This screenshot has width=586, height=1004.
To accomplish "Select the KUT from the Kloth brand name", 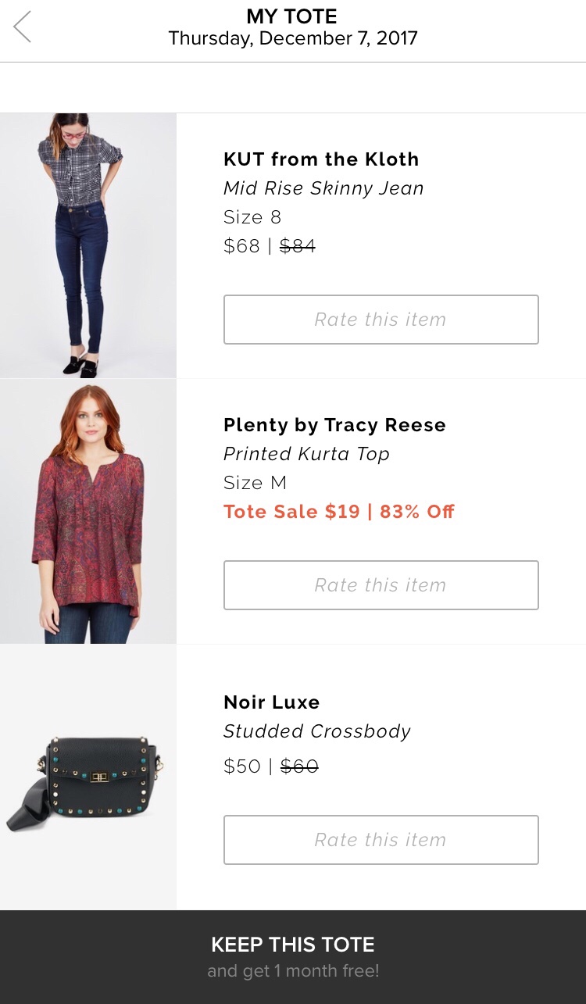I will pos(321,159).
